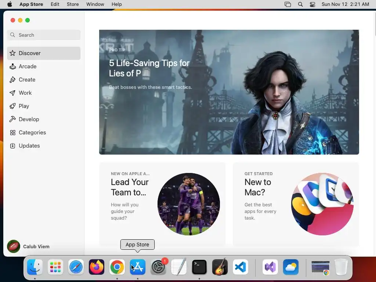Open Calub Viem account profile
The image size is (376, 282).
click(28, 246)
